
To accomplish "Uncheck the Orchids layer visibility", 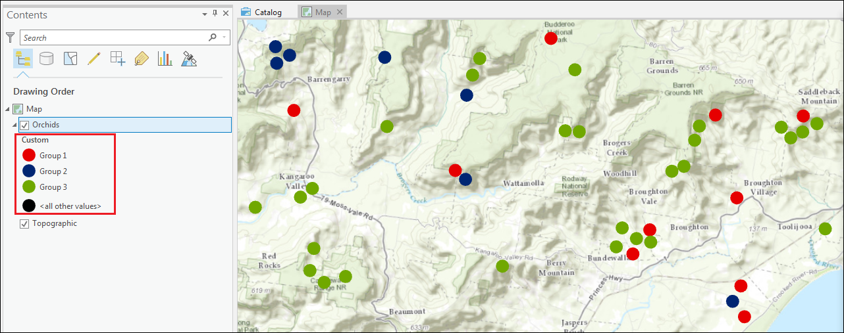I will pos(25,125).
